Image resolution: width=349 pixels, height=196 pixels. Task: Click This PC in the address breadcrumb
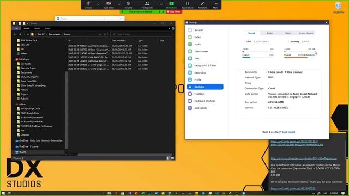pos(41,34)
